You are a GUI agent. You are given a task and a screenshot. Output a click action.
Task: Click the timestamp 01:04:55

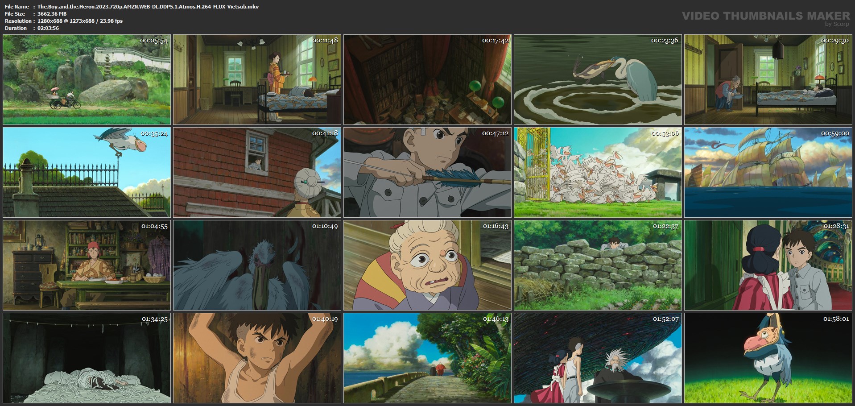pos(155,226)
